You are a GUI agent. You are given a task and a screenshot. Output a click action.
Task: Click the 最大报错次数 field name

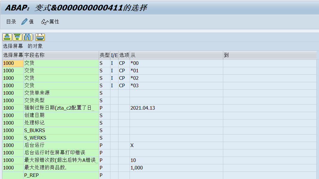coord(61,160)
